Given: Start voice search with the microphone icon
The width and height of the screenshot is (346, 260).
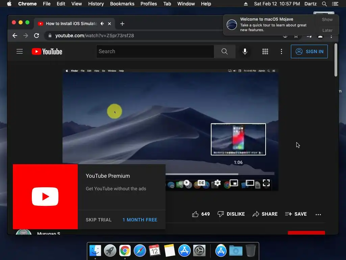Looking at the screenshot, I should tap(245, 51).
